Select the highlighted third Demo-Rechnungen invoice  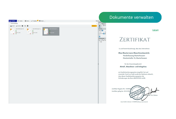[x=51, y=31]
